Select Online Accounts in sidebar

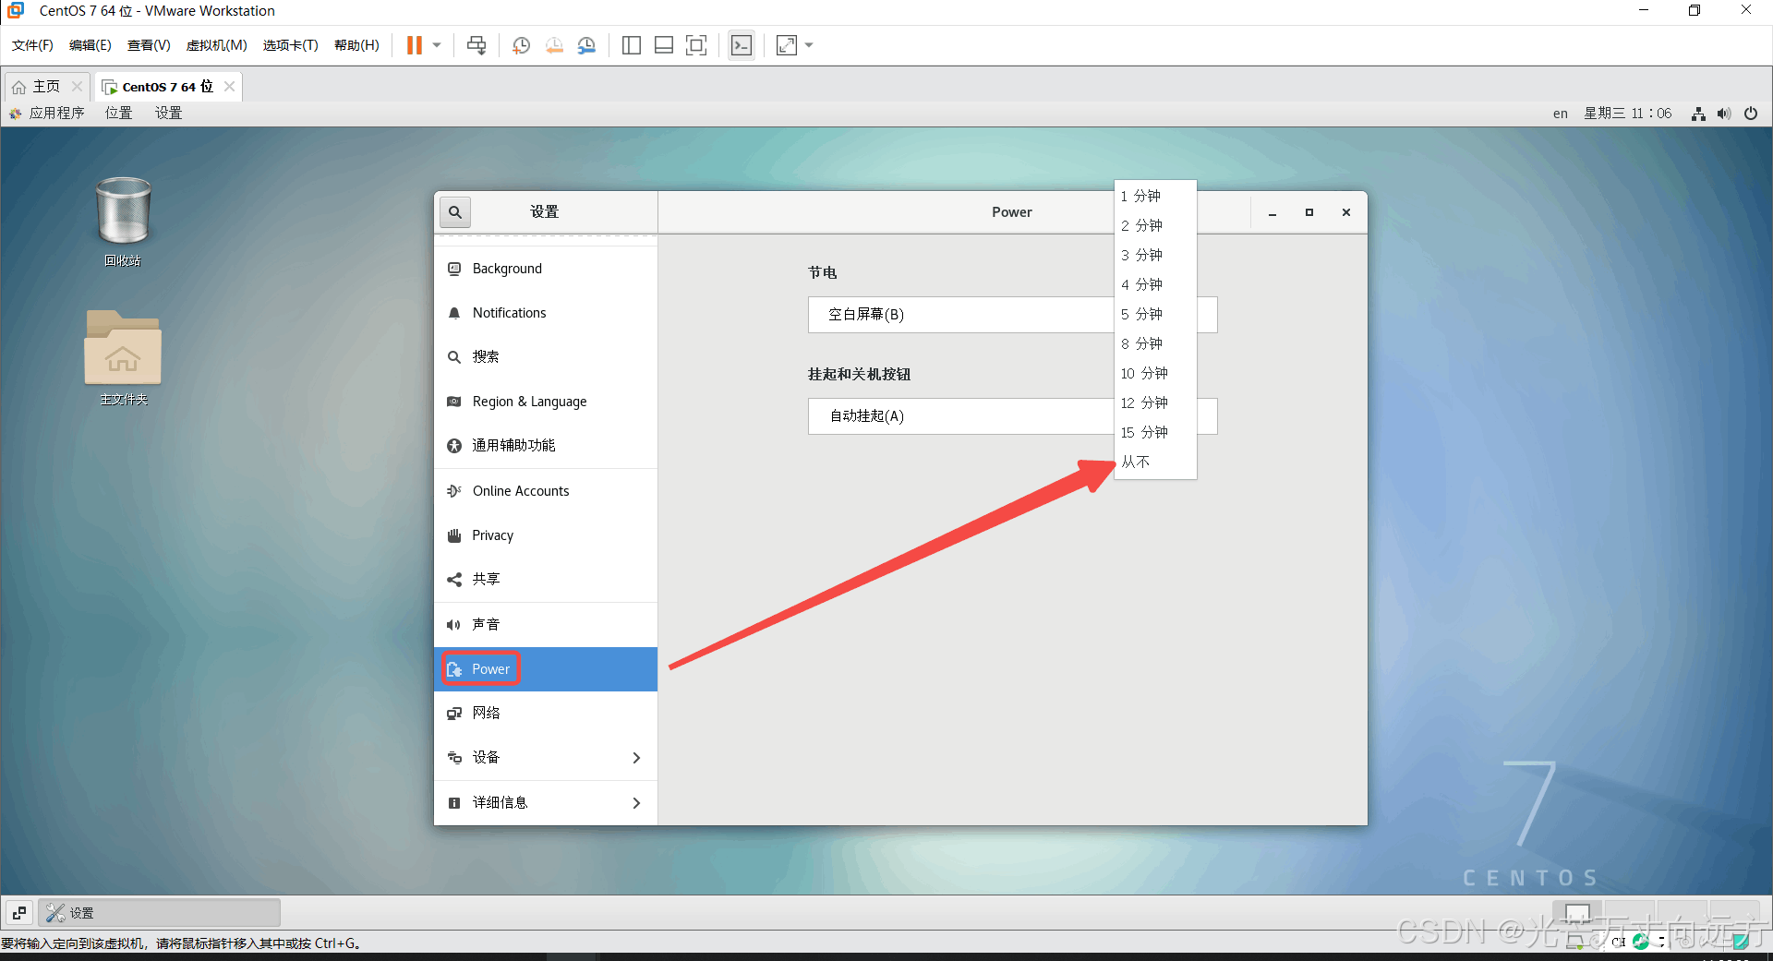546,491
